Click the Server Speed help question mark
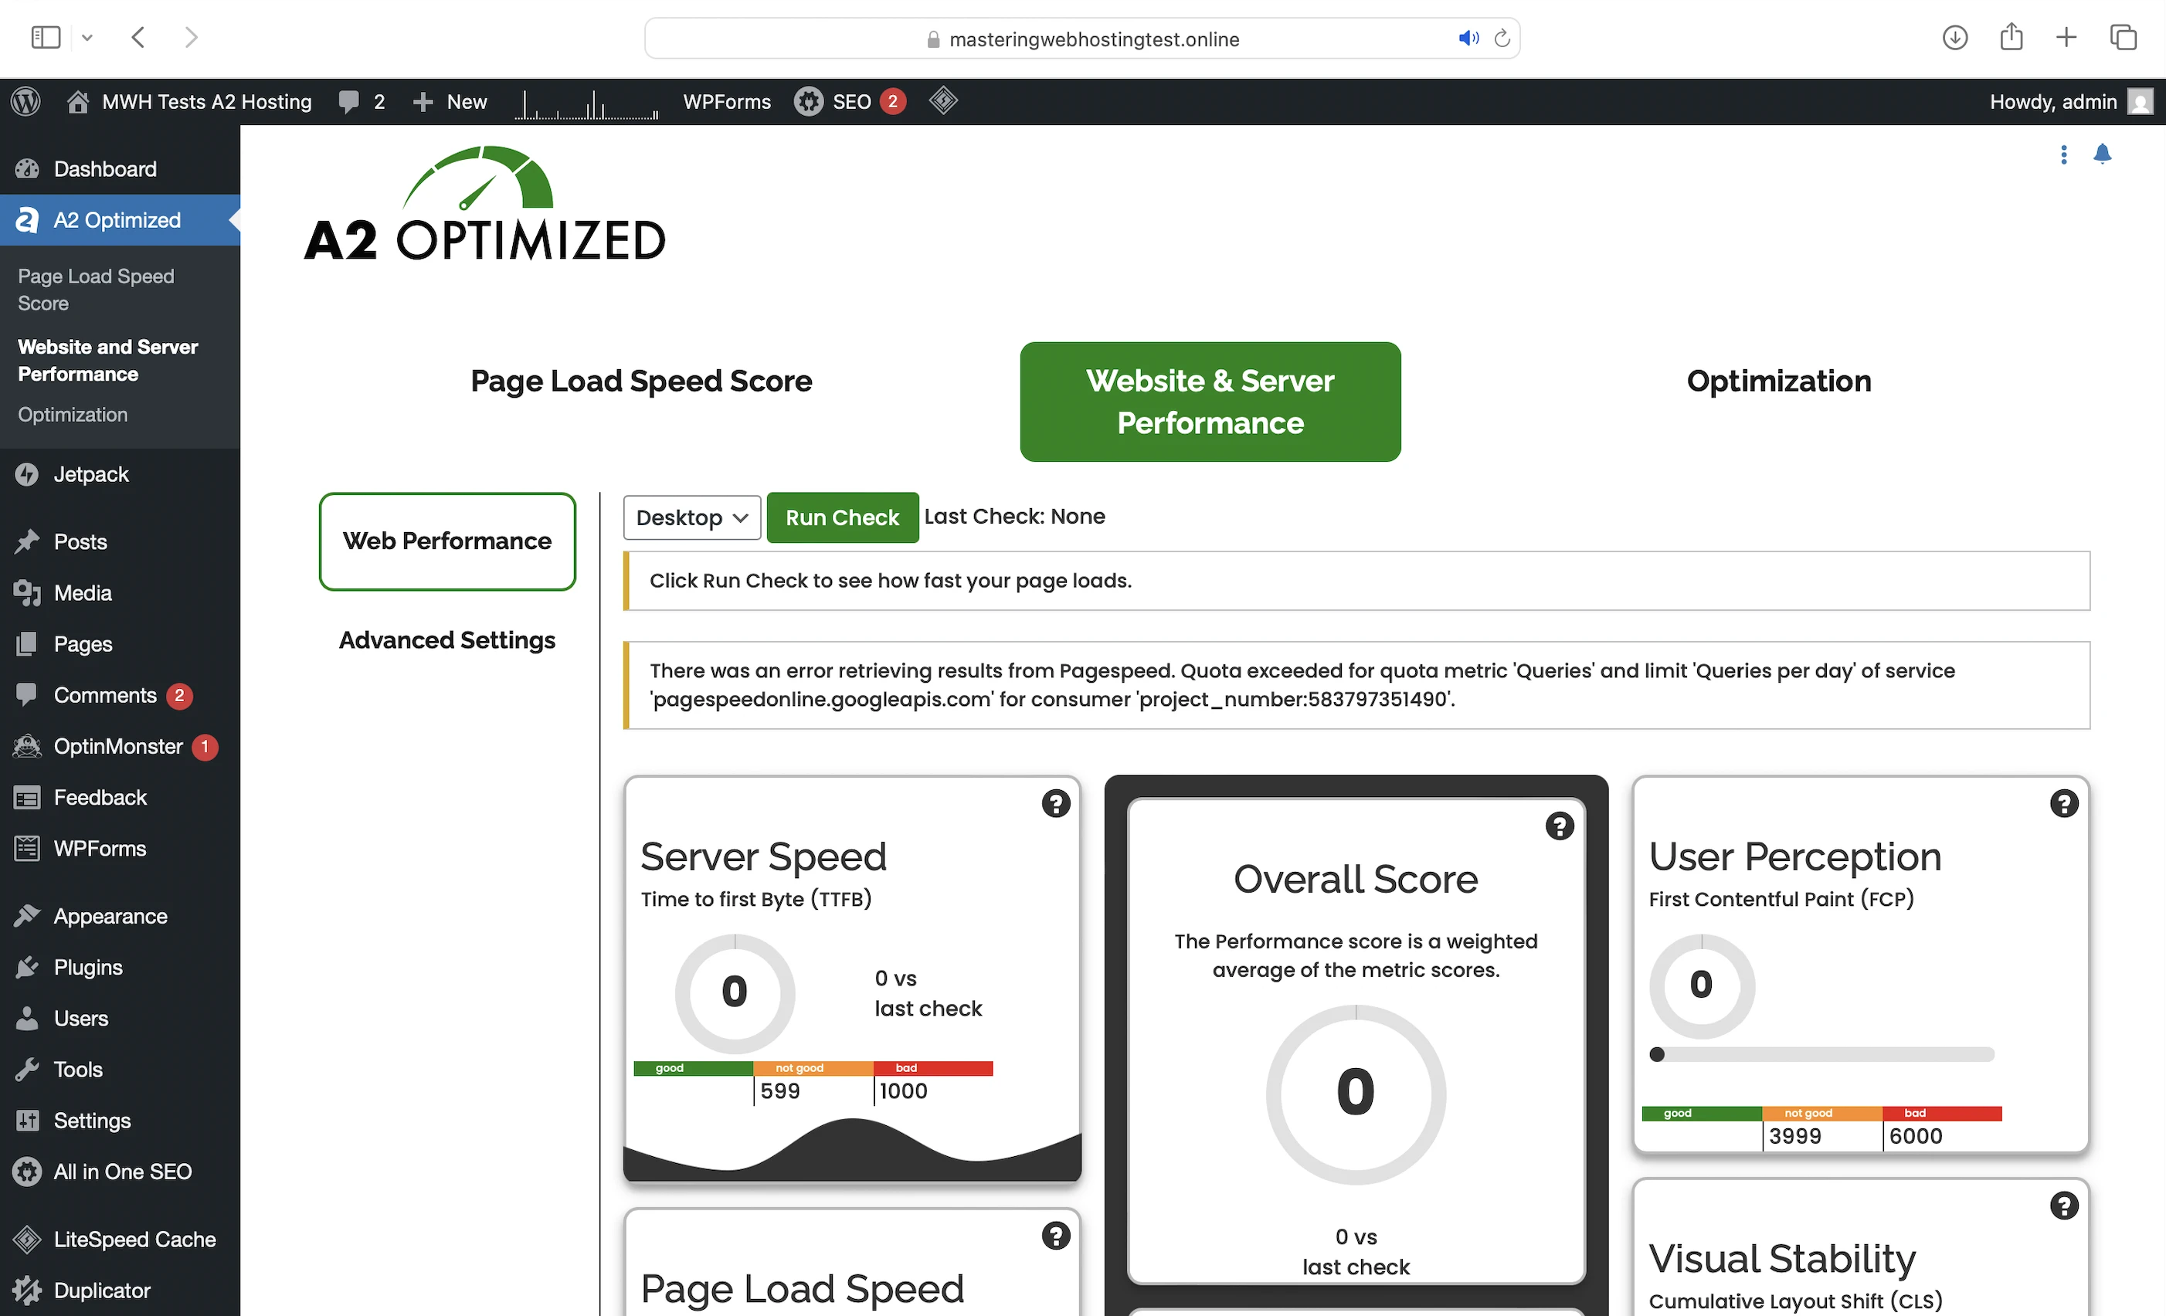This screenshot has width=2166, height=1316. point(1055,802)
